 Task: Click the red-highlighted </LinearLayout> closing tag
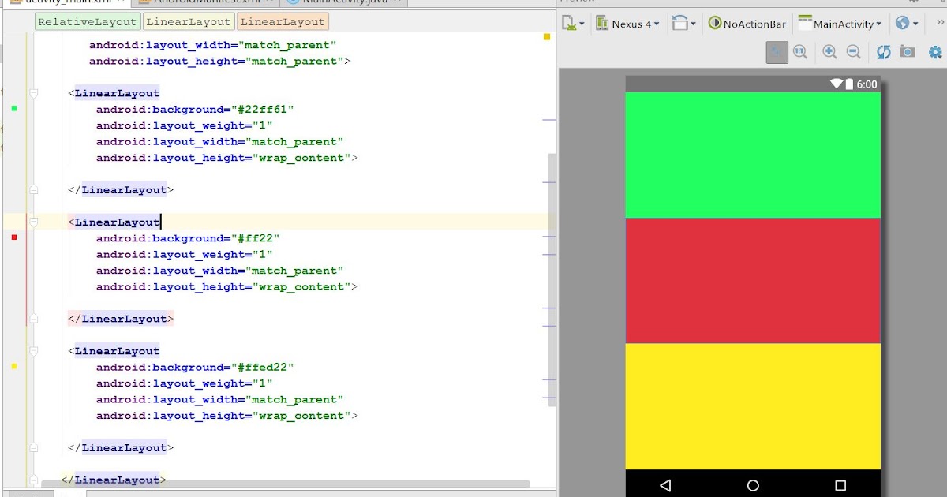(121, 319)
